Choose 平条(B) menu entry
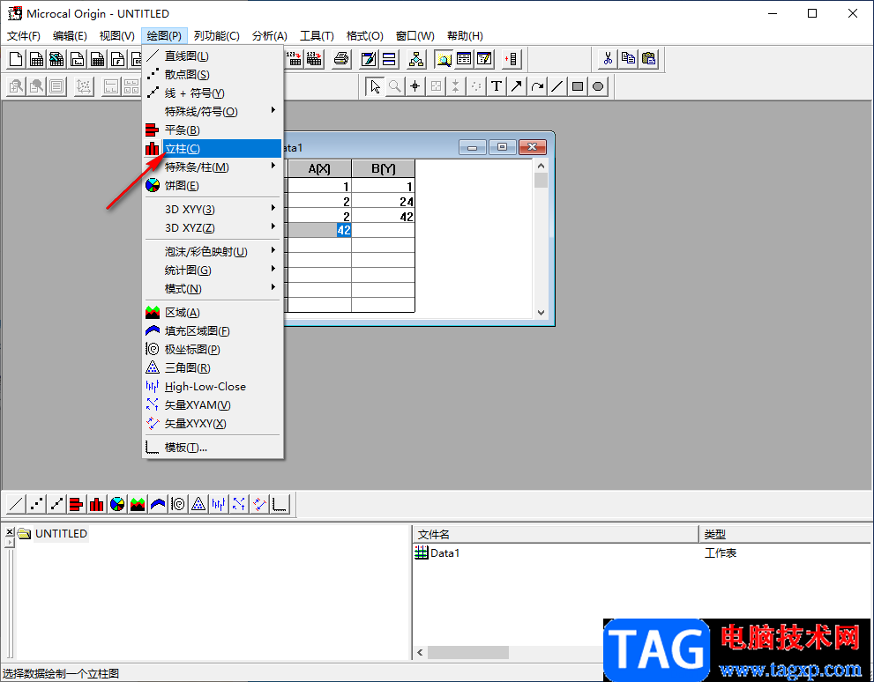 click(x=213, y=130)
